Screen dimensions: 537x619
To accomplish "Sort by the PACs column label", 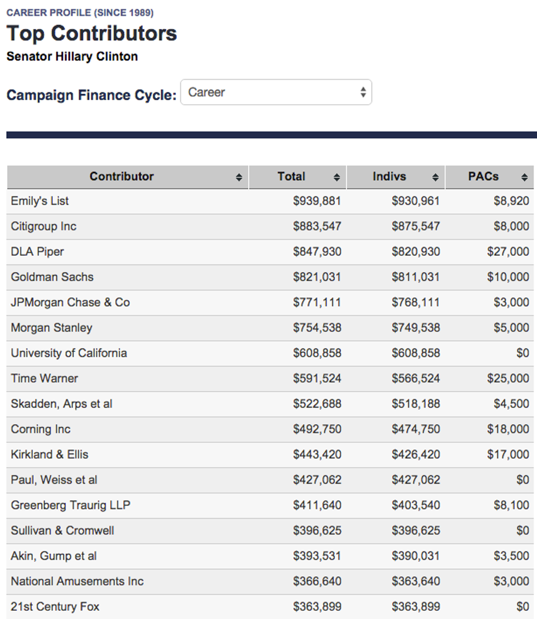I will click(483, 177).
